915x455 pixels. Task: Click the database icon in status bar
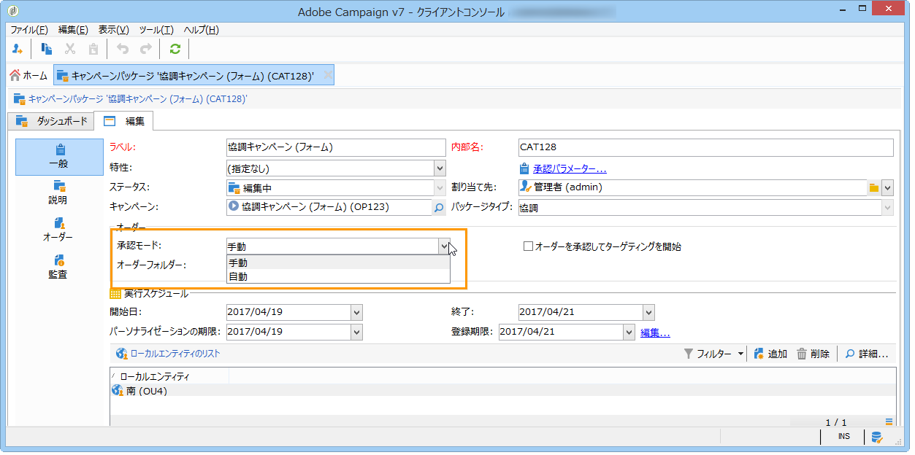(x=876, y=437)
